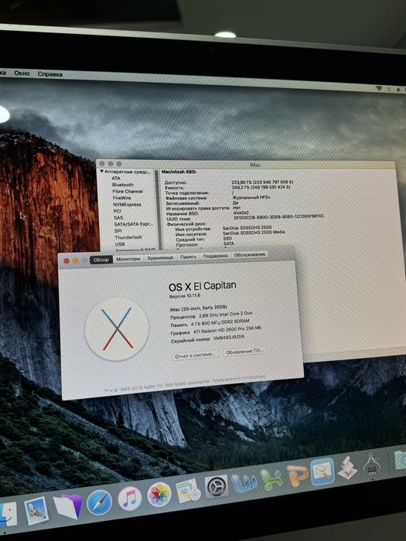Select FireWire in the hardware list
Viewport: 406px width, 541px height.
click(122, 198)
